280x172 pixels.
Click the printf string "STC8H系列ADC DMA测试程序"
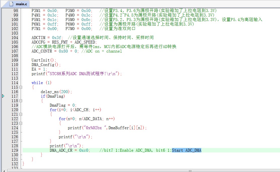click(78, 74)
